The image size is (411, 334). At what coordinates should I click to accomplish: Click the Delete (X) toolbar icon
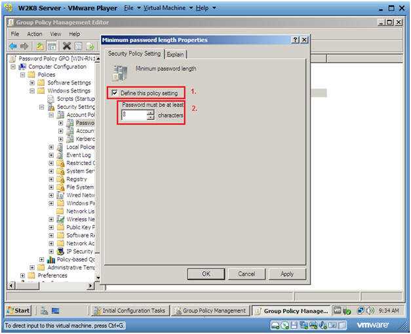tap(67, 46)
